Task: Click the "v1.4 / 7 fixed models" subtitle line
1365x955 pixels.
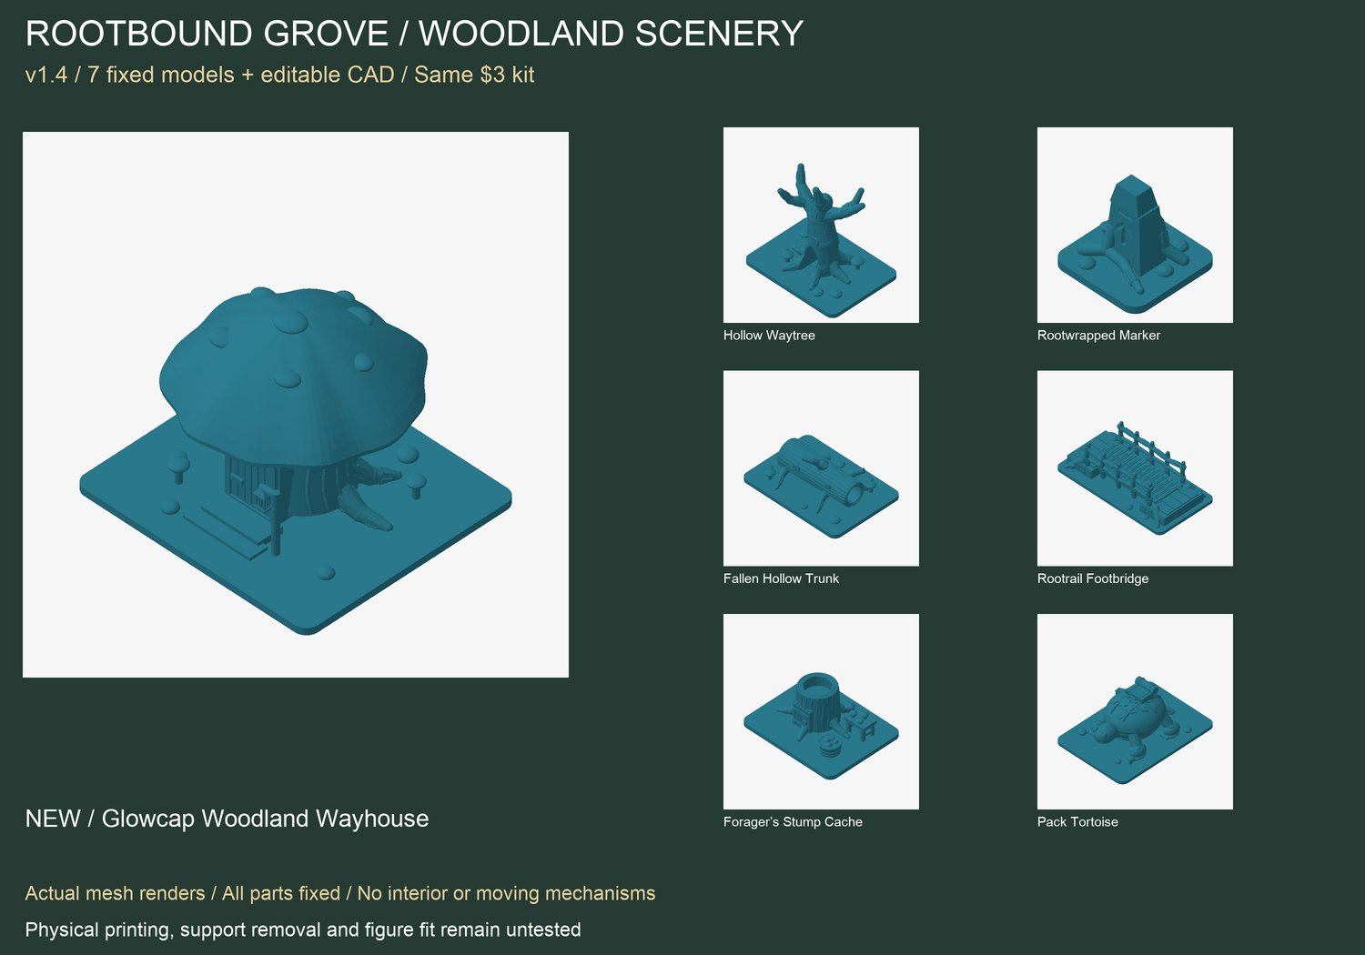Action: pos(279,75)
